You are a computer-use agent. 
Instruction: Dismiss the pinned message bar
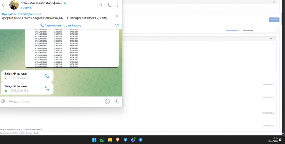point(117,16)
